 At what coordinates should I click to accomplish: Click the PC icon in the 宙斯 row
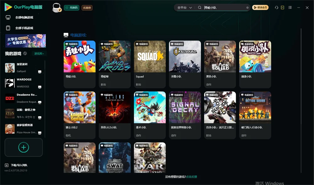[x=40, y=117]
